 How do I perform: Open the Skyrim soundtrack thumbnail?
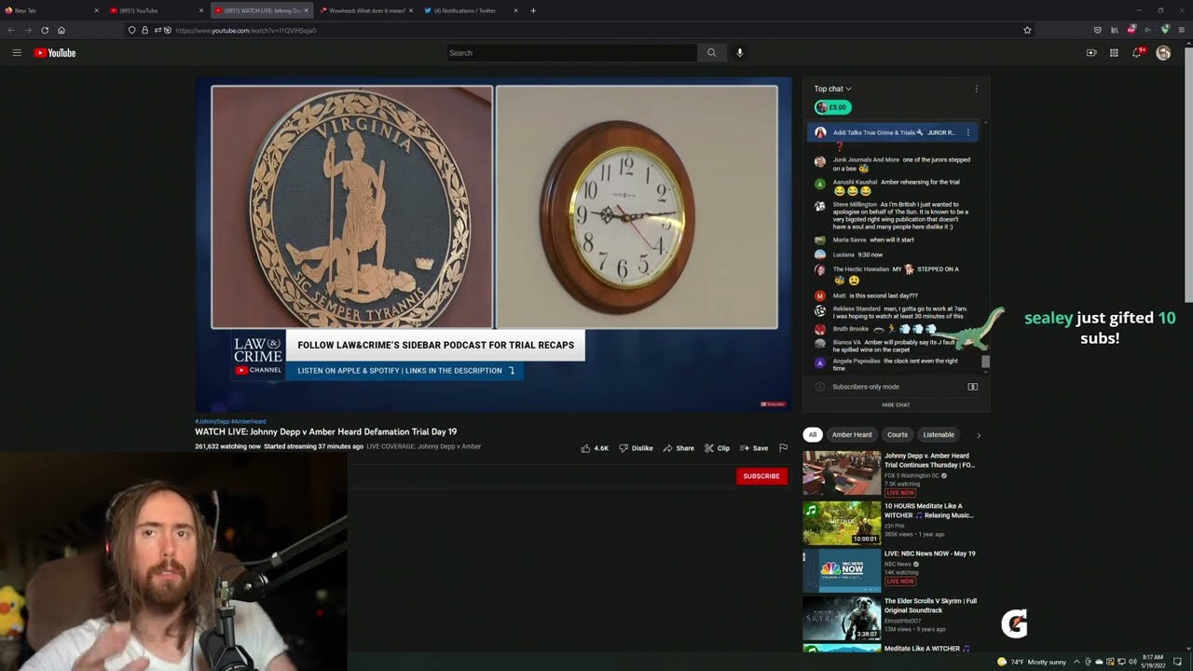pyautogui.click(x=842, y=618)
